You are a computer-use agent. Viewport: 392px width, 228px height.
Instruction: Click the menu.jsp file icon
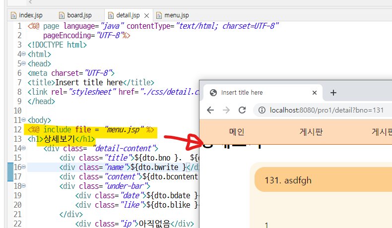tap(159, 15)
